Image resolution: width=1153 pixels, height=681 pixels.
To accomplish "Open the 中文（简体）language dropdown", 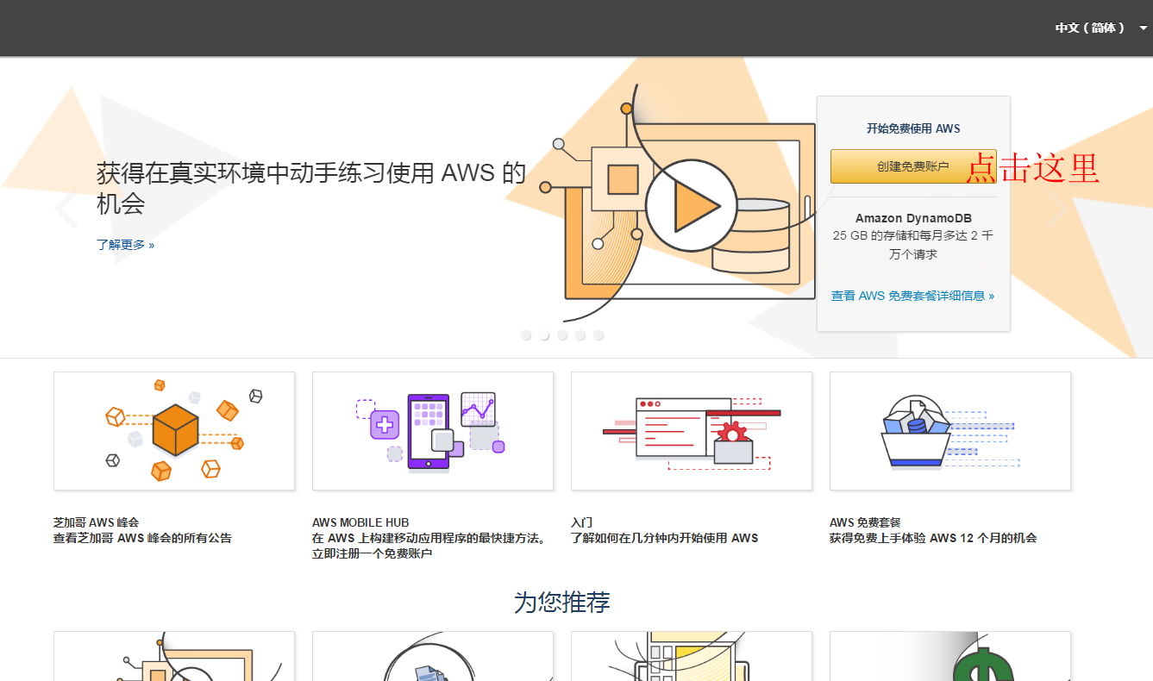I will (1100, 28).
